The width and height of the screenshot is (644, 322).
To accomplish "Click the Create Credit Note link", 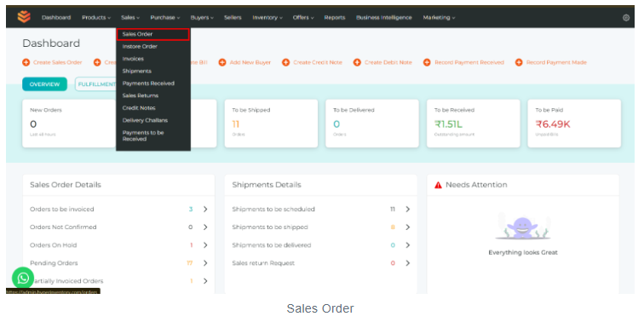I will [x=318, y=62].
